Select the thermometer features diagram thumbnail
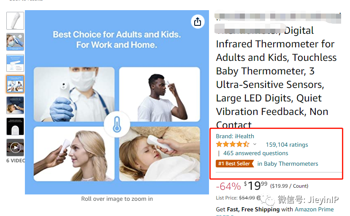Image resolution: width=350 pixels, height=216 pixels. pyautogui.click(x=15, y=63)
